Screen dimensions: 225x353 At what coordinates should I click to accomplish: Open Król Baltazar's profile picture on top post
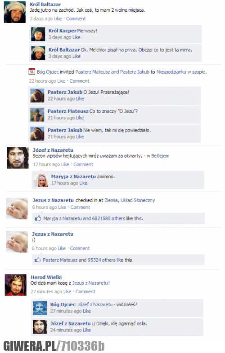[15, 12]
